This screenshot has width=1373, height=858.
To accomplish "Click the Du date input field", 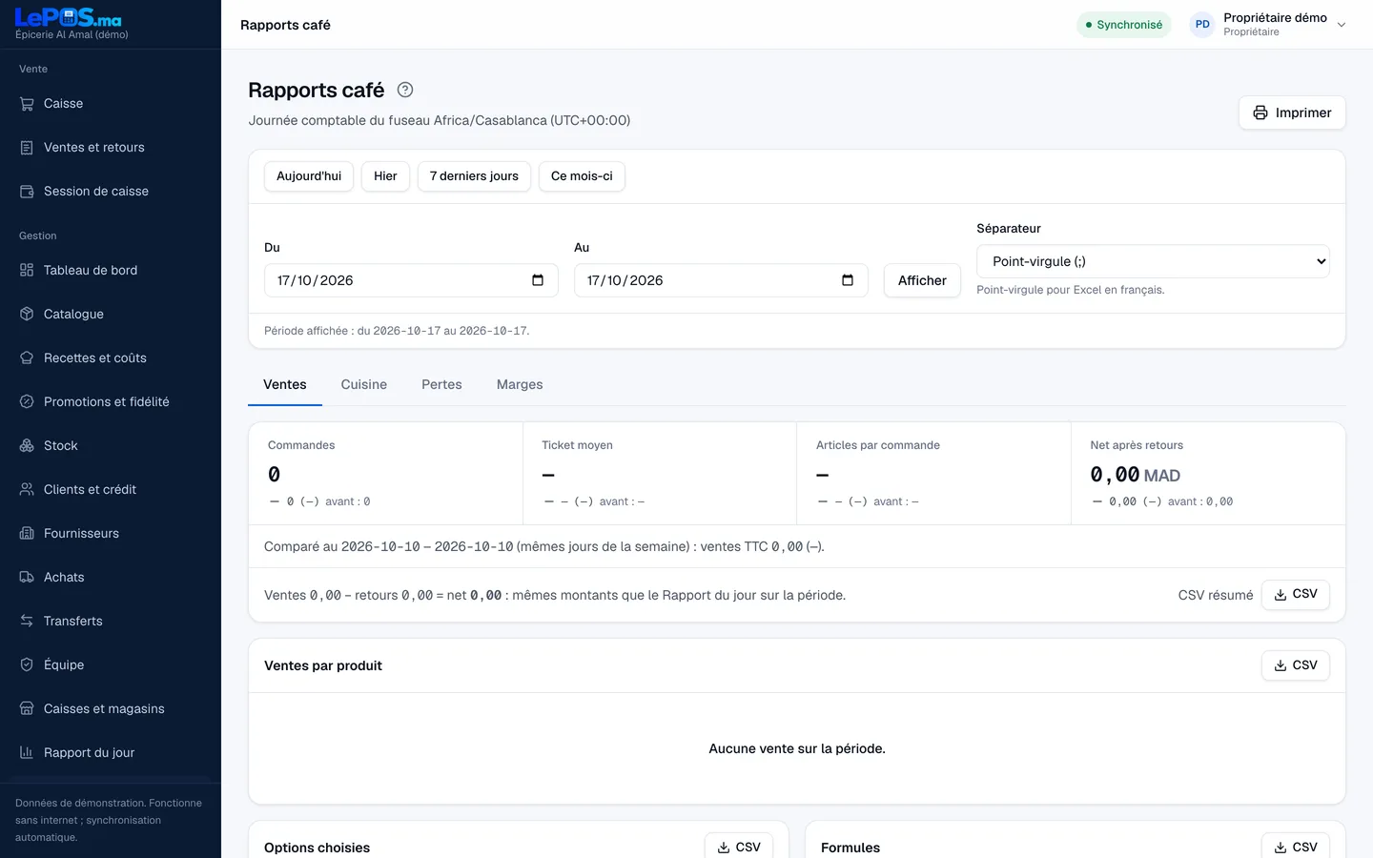I will click(x=411, y=280).
